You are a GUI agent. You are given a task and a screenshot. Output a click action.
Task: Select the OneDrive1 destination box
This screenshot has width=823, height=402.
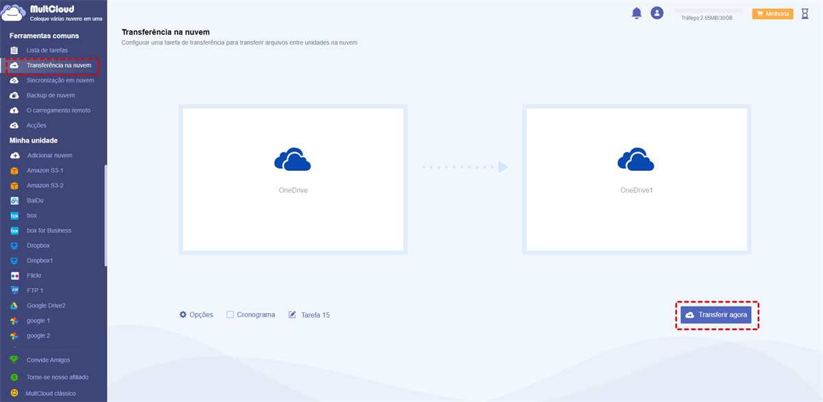coord(636,179)
